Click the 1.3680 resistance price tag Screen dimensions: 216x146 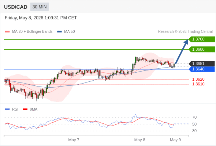click(x=202, y=49)
